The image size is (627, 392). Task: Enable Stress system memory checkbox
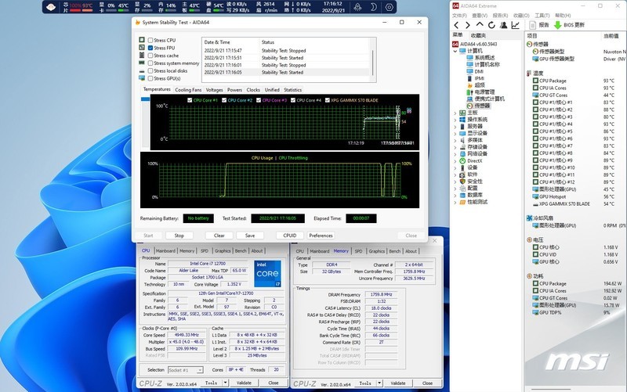coord(150,63)
